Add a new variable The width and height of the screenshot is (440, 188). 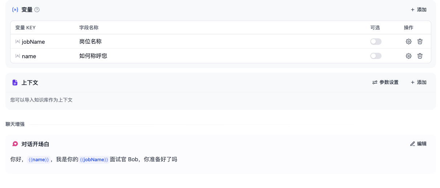click(x=418, y=10)
